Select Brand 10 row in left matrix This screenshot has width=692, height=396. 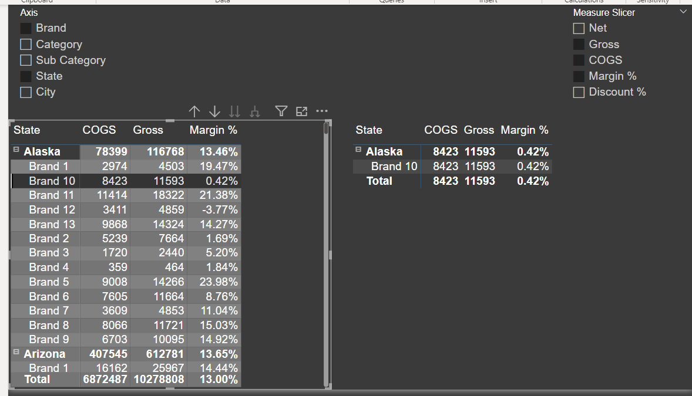pyautogui.click(x=126, y=181)
